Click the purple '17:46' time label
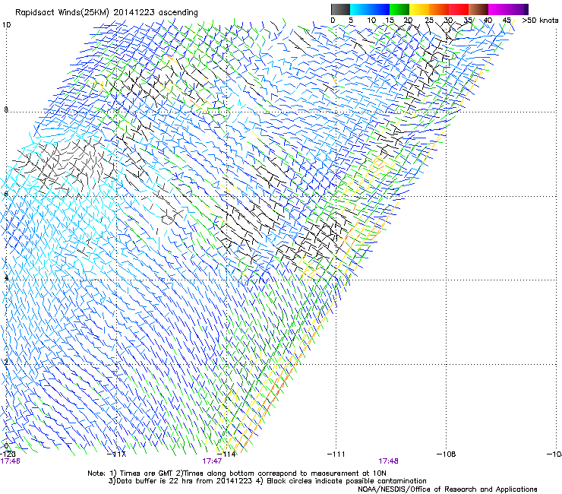Image resolution: width=562 pixels, height=494 pixels. pyautogui.click(x=10, y=461)
